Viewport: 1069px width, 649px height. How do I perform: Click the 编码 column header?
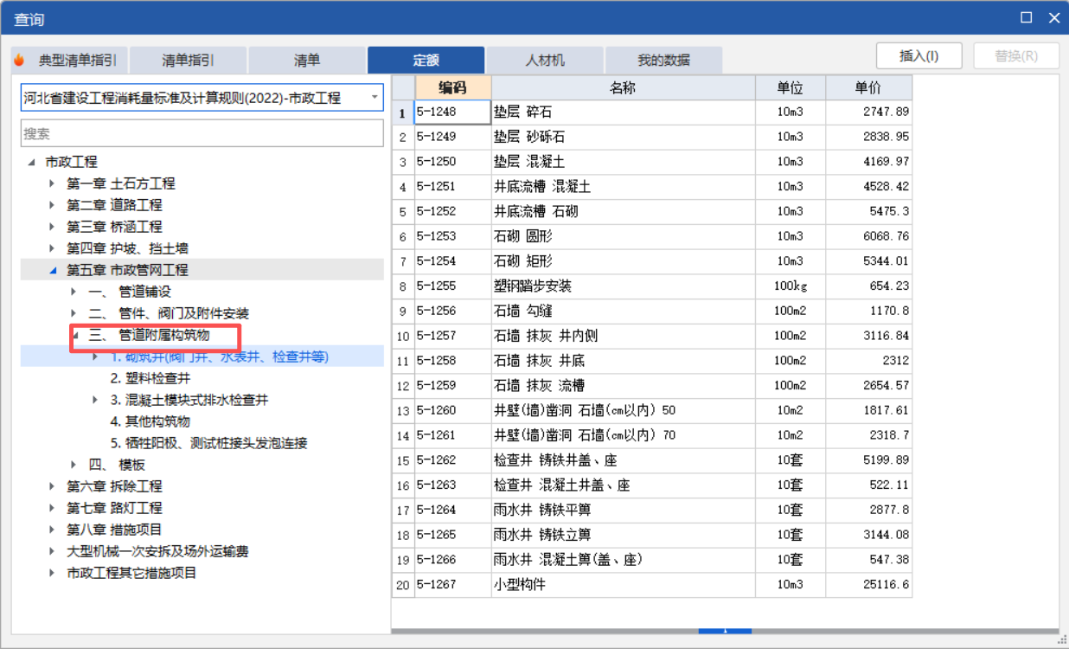(453, 87)
